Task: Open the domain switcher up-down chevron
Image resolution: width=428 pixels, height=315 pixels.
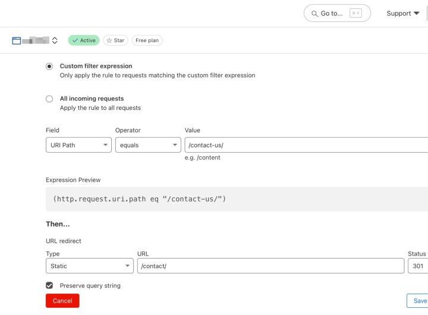Action: coord(55,40)
